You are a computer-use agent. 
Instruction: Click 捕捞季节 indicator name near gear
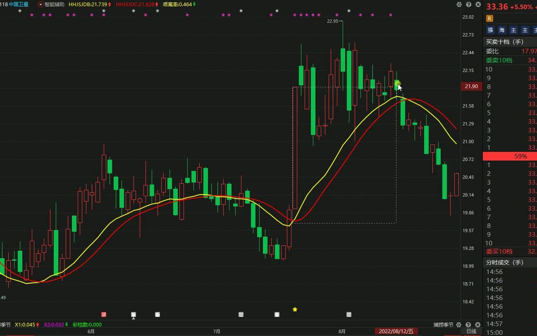click(444, 325)
